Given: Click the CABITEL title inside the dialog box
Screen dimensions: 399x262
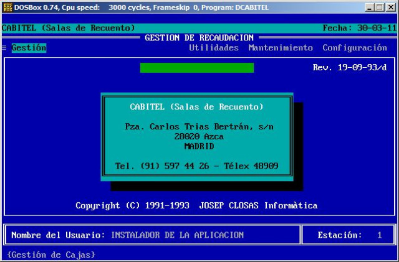Looking at the screenshot, I should pyautogui.click(x=197, y=107).
